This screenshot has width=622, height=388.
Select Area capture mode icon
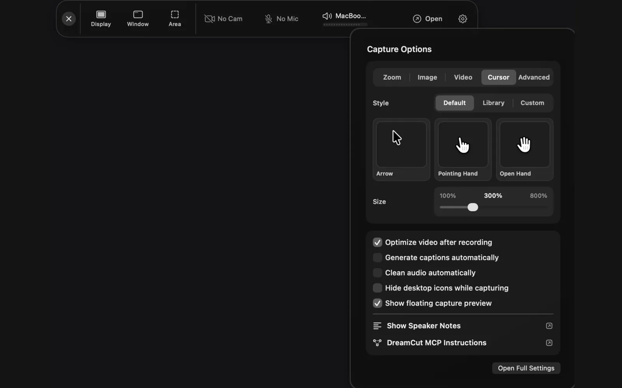click(175, 14)
